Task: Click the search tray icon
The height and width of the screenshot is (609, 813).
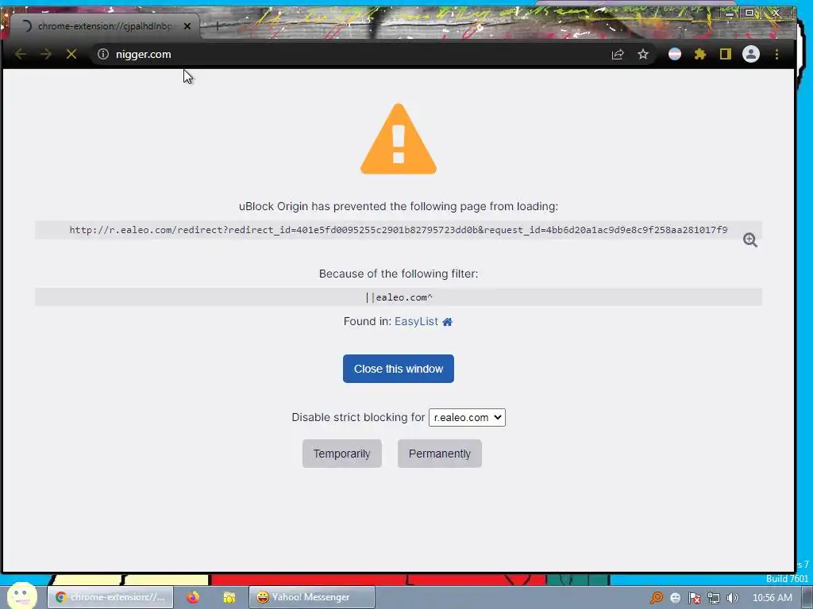Action: (x=657, y=598)
